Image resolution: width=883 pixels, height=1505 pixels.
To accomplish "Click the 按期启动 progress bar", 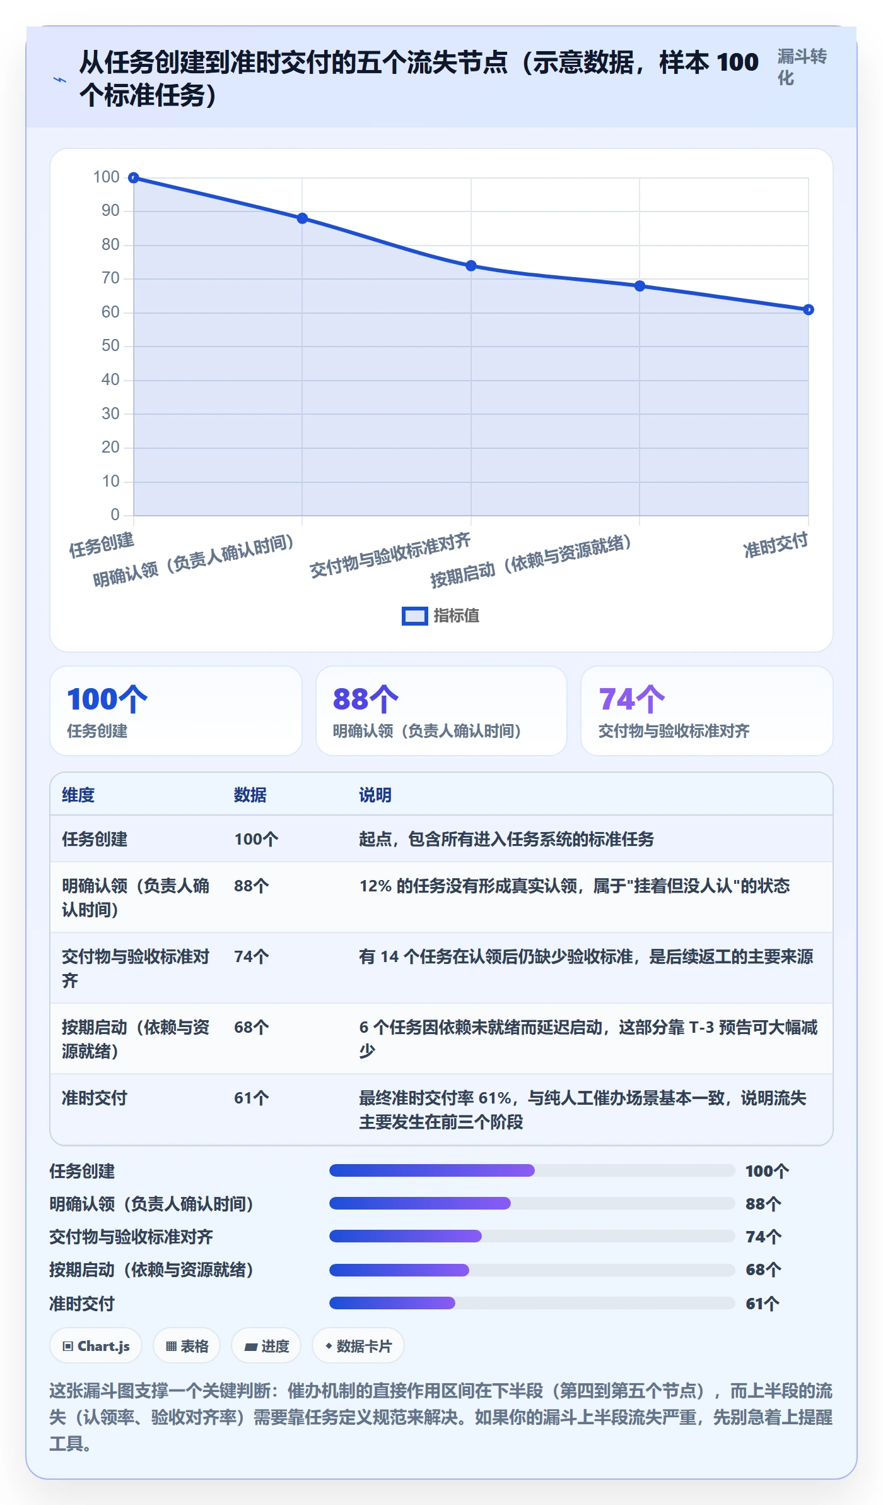I will (532, 1270).
